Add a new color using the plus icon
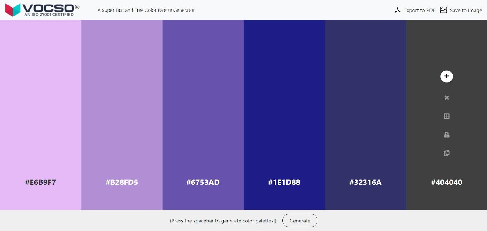487x231 pixels. tap(446, 76)
